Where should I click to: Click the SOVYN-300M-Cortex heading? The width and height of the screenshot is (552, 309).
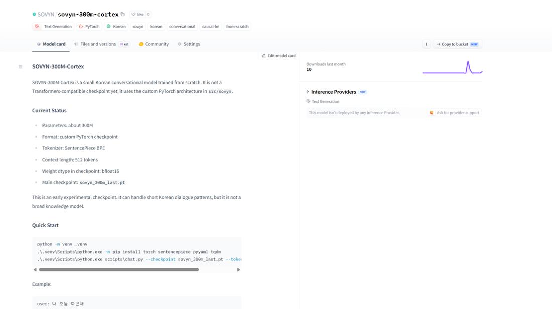point(58,67)
